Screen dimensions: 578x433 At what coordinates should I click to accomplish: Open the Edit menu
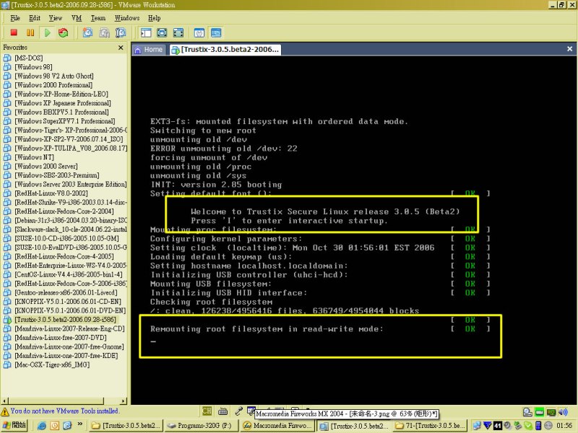pos(35,18)
